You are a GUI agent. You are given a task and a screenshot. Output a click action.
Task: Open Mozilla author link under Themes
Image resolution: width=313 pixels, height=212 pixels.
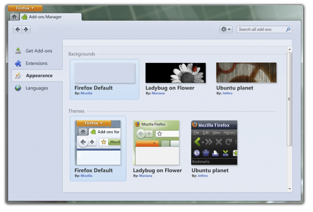86,176
